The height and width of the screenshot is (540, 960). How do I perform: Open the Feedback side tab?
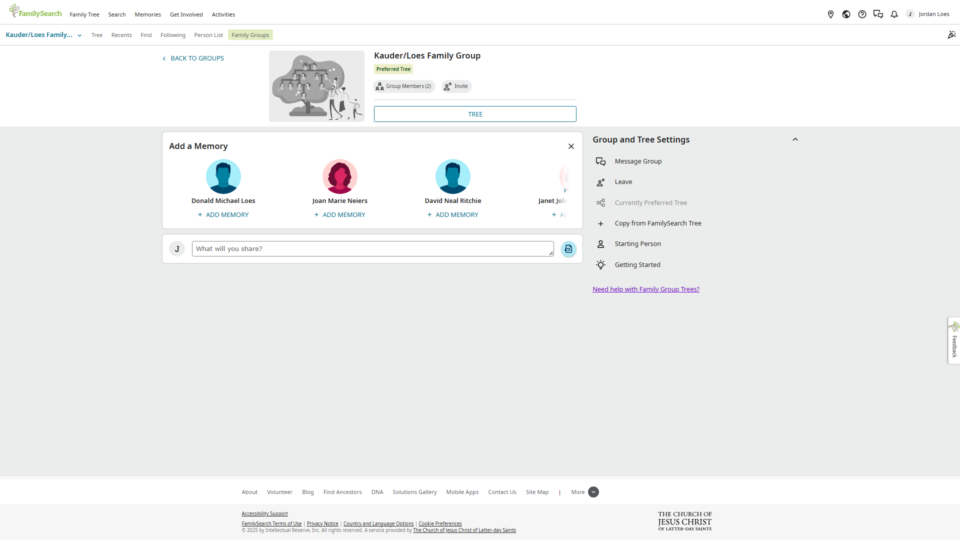pyautogui.click(x=954, y=340)
